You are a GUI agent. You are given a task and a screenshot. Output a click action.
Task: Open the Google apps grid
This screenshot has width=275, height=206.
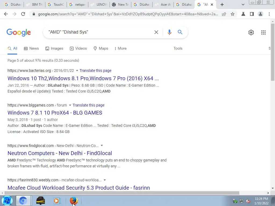click(263, 32)
